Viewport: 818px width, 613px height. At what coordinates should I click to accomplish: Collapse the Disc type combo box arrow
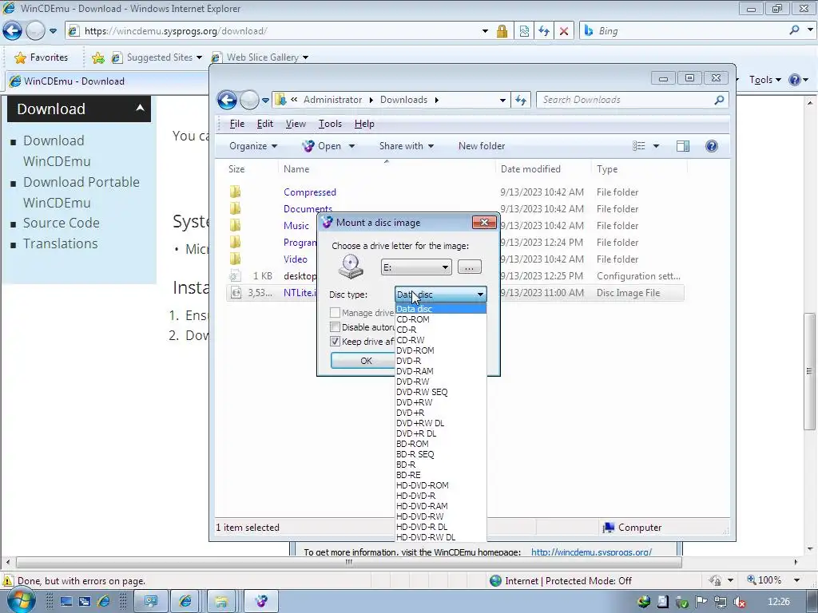click(480, 295)
